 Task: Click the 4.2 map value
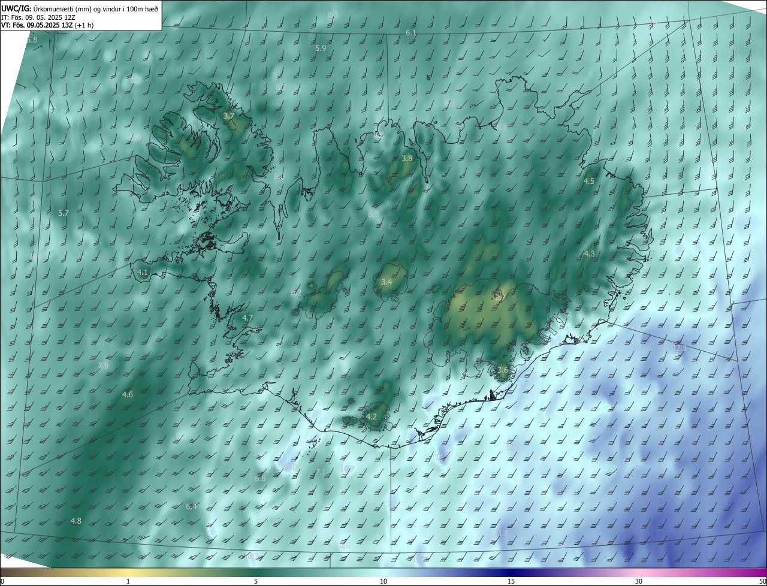(x=372, y=416)
